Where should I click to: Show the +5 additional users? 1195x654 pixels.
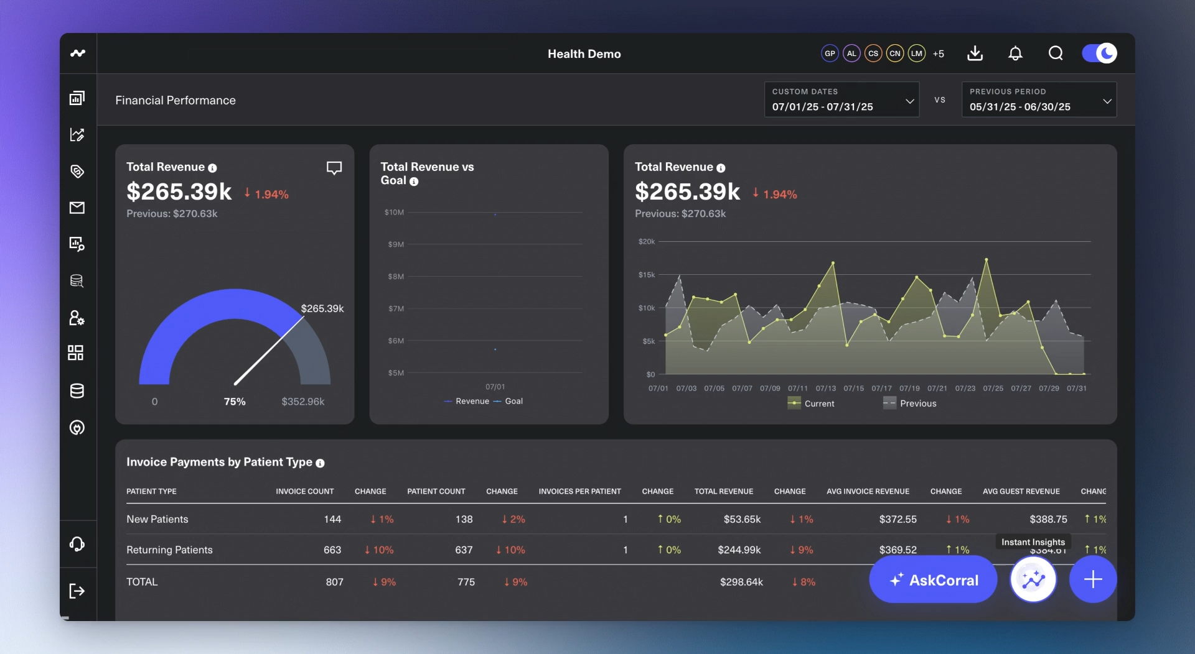click(939, 53)
